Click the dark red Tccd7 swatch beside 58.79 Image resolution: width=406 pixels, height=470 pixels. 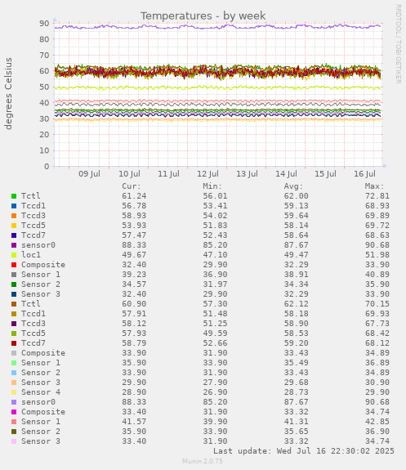tap(14, 343)
